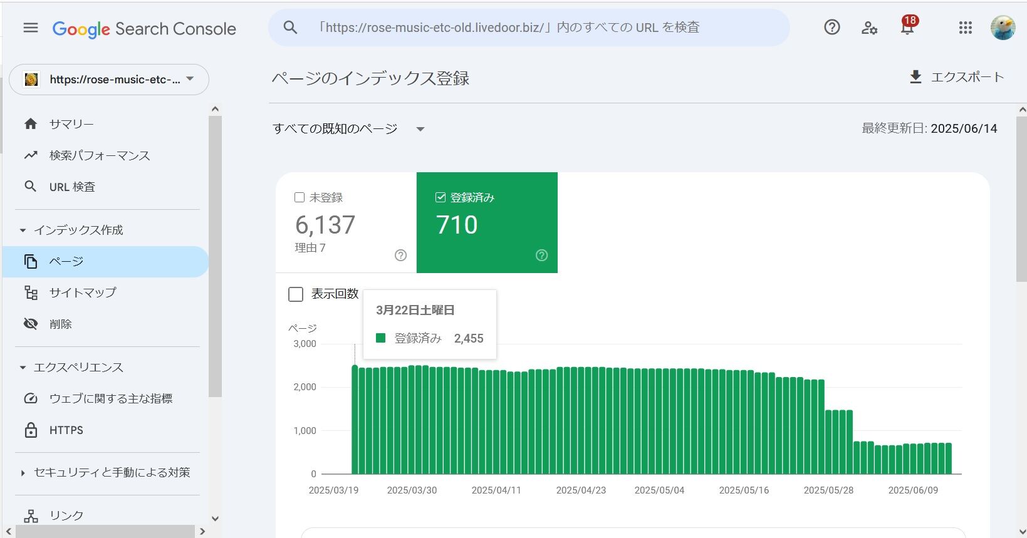Collapse the エクスペリエンス section
The image size is (1027, 538).
(23, 368)
